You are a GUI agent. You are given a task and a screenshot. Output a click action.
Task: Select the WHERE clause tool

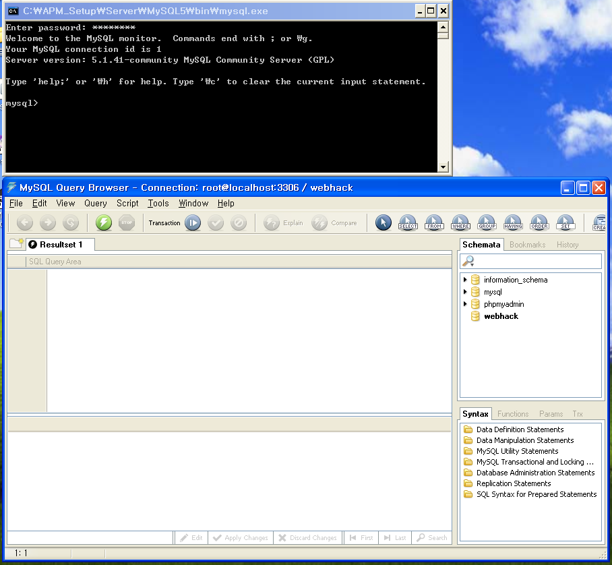460,222
